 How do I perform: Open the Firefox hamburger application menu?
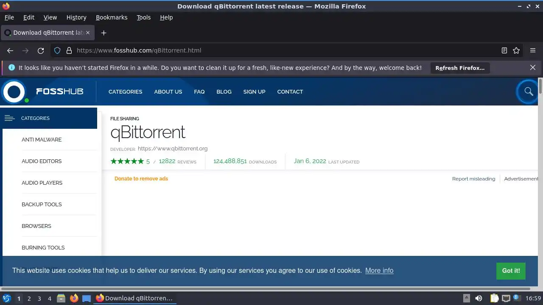(x=533, y=50)
